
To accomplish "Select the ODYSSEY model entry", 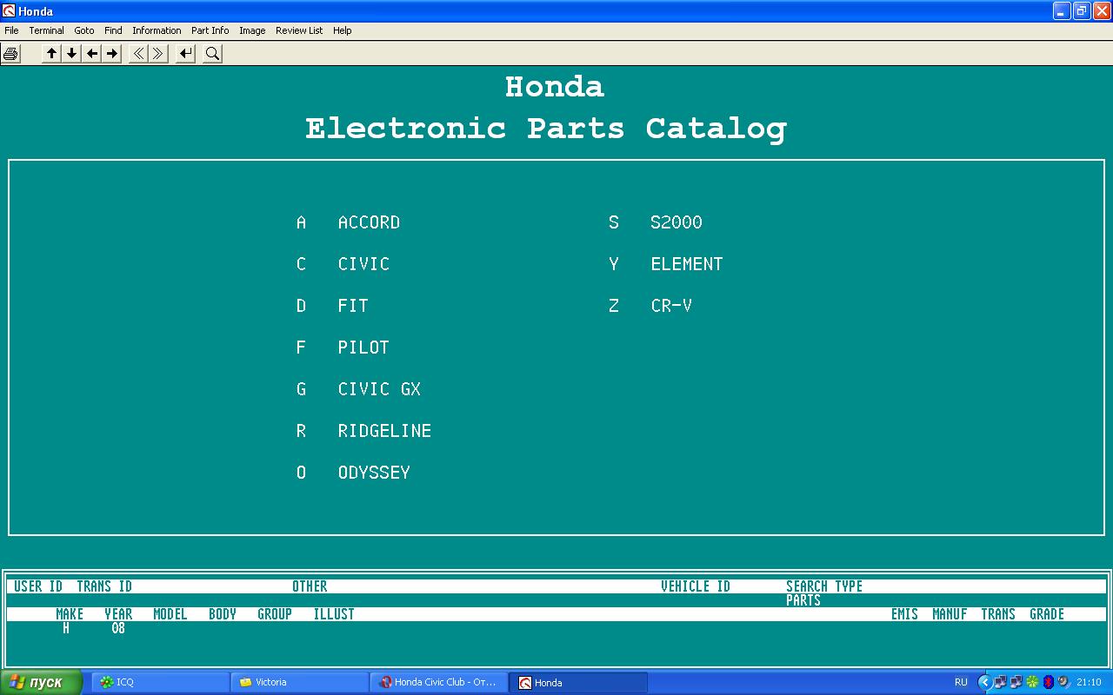I will click(x=374, y=473).
